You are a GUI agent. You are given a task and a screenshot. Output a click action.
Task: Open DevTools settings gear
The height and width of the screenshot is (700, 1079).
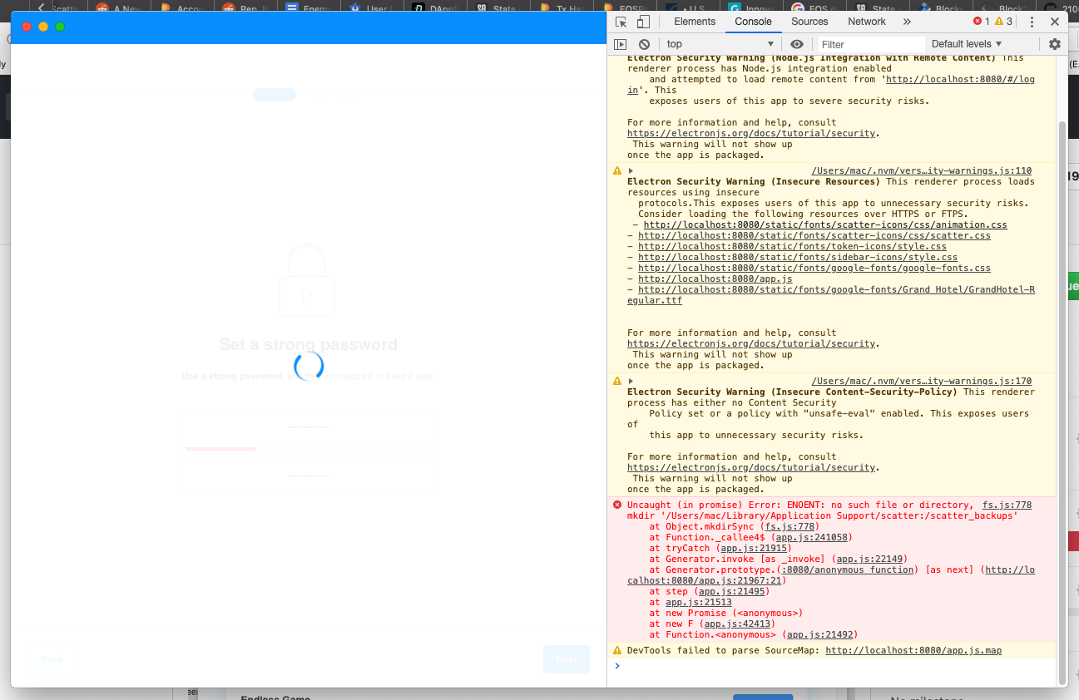tap(1056, 44)
